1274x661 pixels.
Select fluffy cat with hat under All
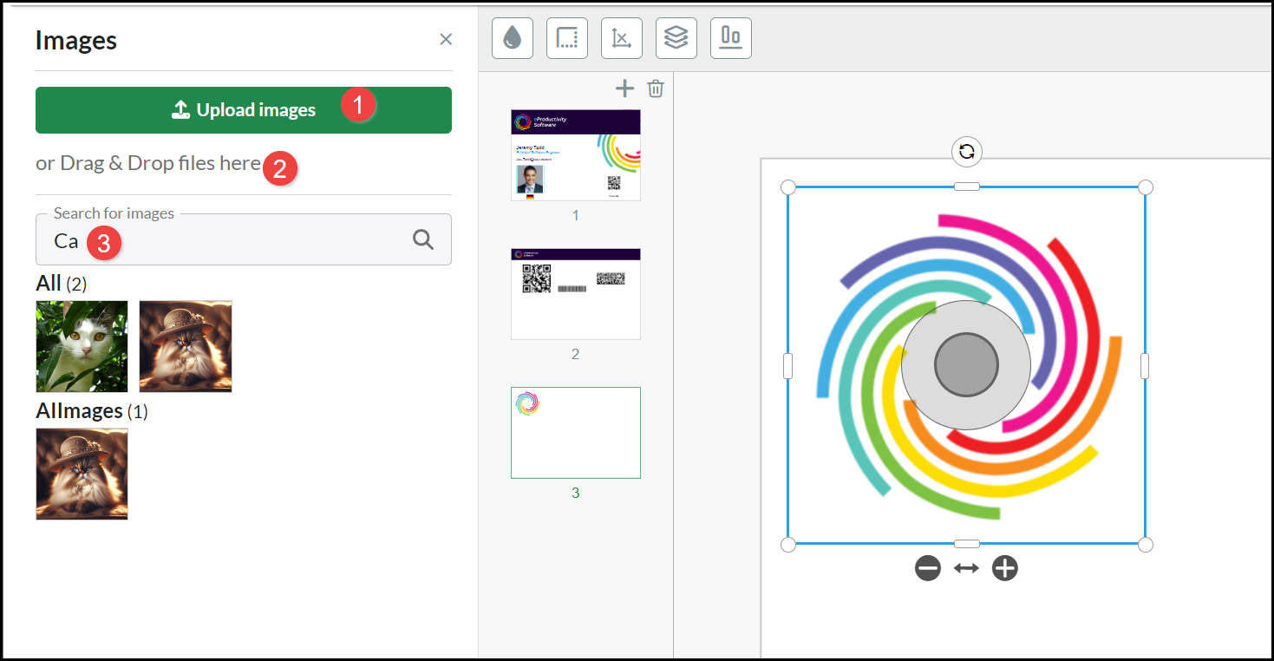186,346
